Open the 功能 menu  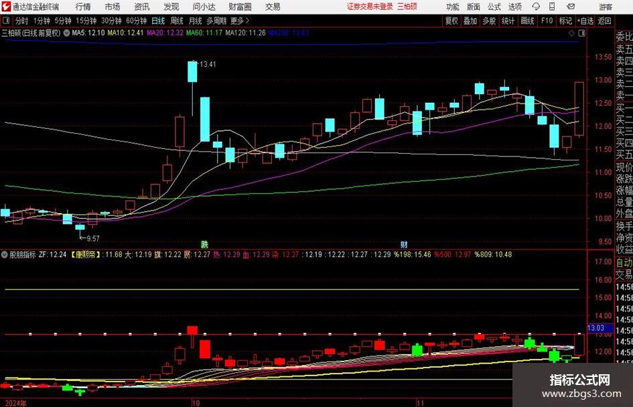(x=453, y=7)
